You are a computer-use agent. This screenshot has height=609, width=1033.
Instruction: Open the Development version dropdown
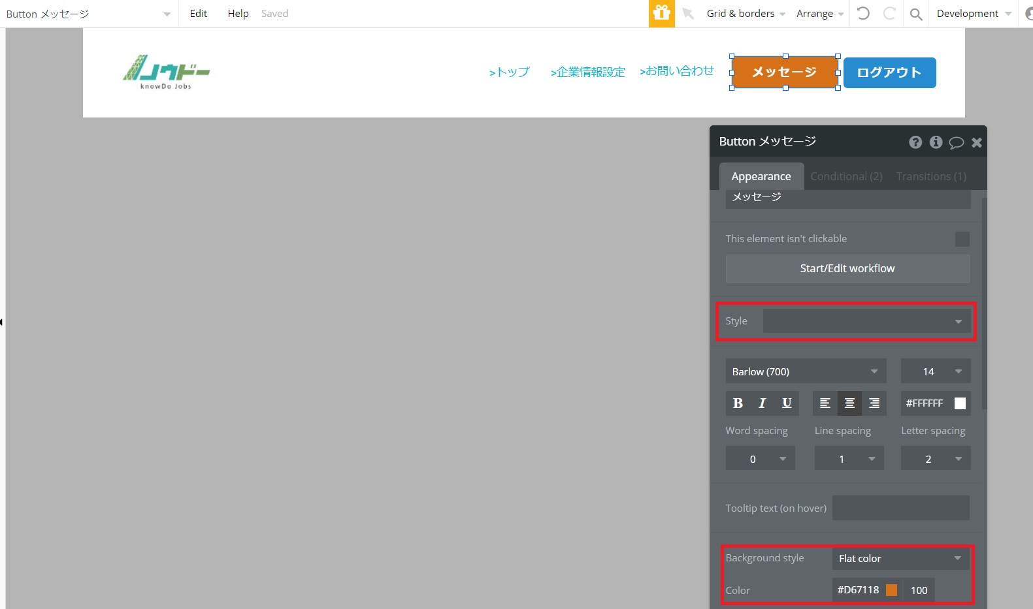(x=974, y=14)
